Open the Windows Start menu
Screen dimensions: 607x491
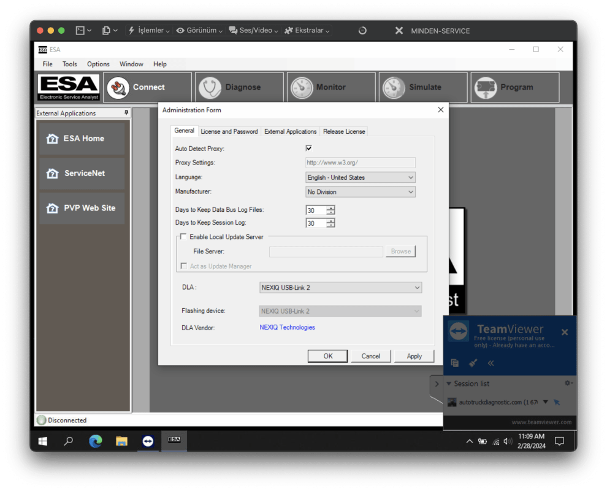point(42,441)
